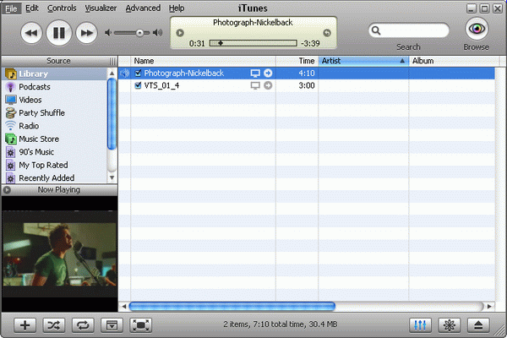This screenshot has height=338, width=507.
Task: Click the song progress bar
Action: 253,43
